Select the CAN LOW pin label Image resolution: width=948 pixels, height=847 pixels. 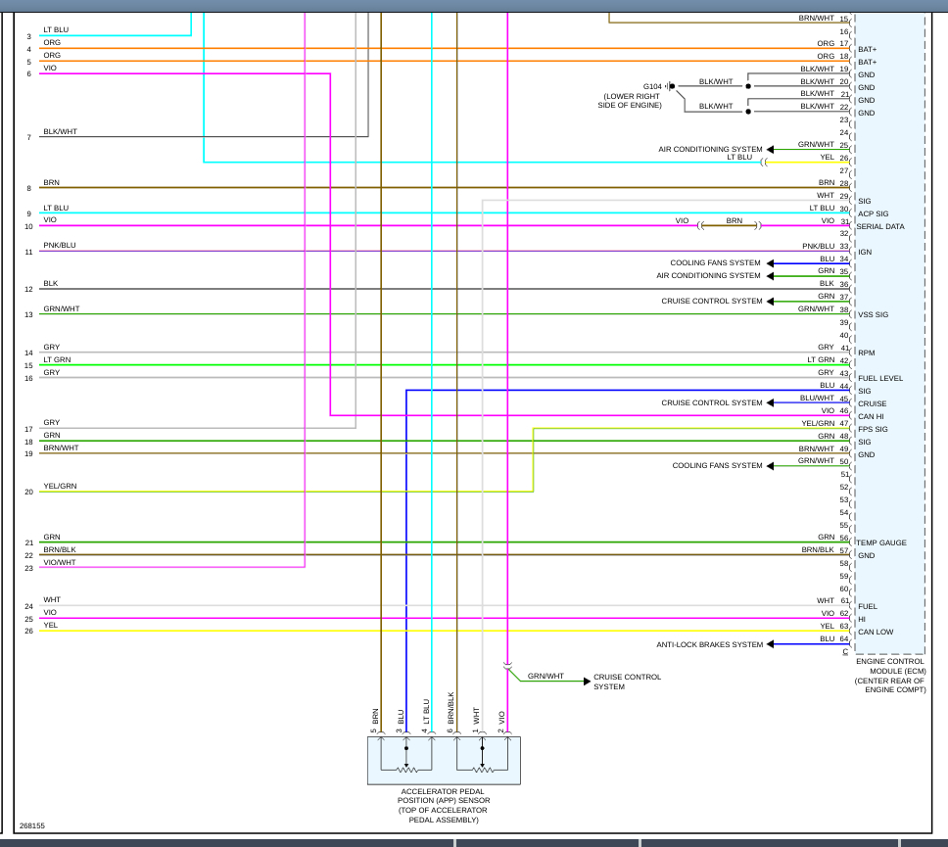click(x=876, y=633)
